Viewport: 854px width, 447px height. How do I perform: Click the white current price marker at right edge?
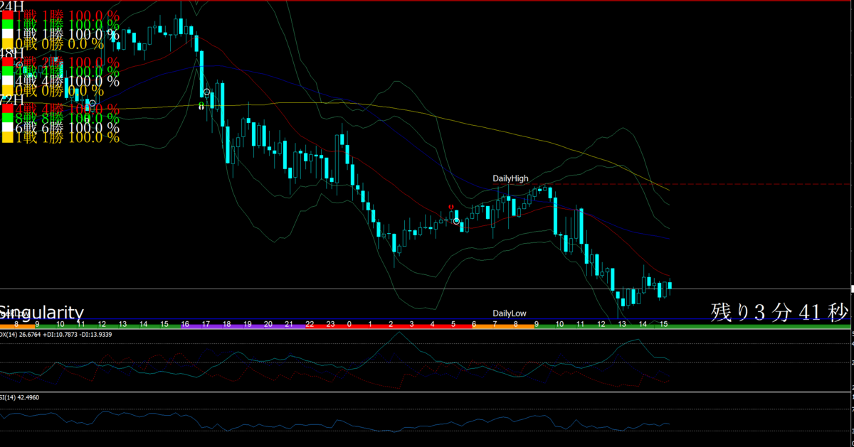pos(853,289)
